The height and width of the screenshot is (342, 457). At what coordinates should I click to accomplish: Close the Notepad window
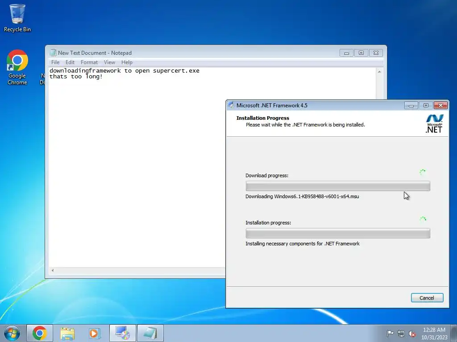click(x=376, y=53)
